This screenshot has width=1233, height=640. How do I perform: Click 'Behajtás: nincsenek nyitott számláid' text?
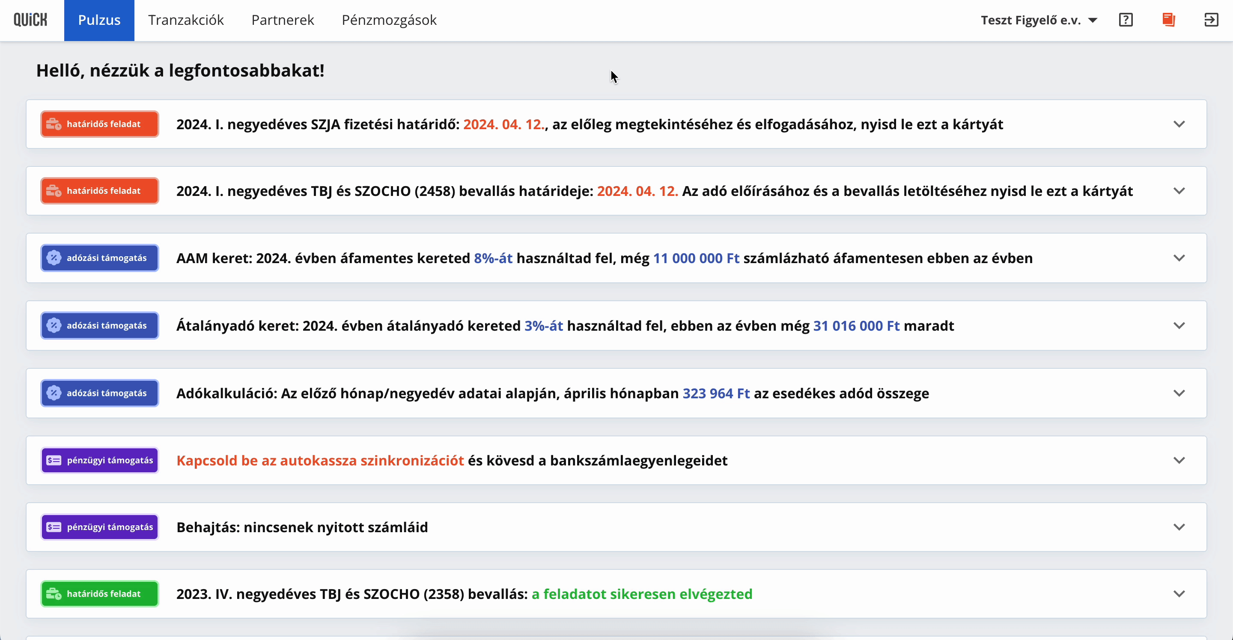click(302, 527)
